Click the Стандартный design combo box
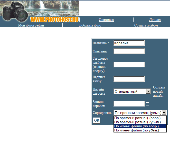This screenshot has width=170, height=152. pyautogui.click(x=132, y=91)
